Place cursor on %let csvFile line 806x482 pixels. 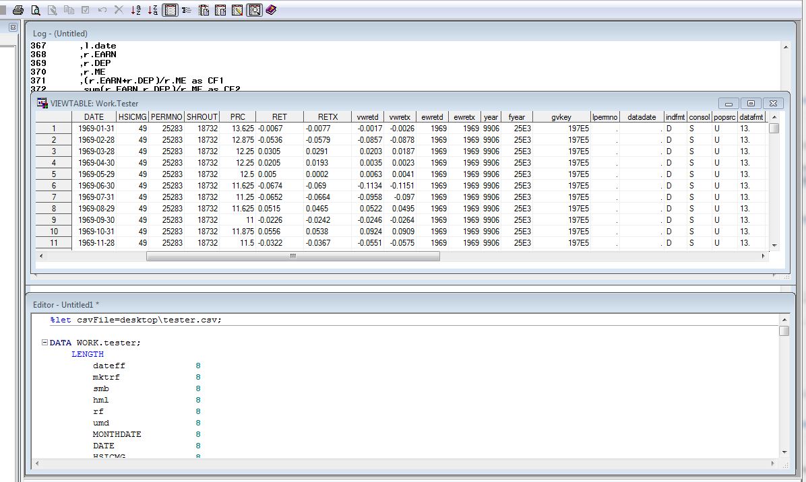(x=135, y=320)
